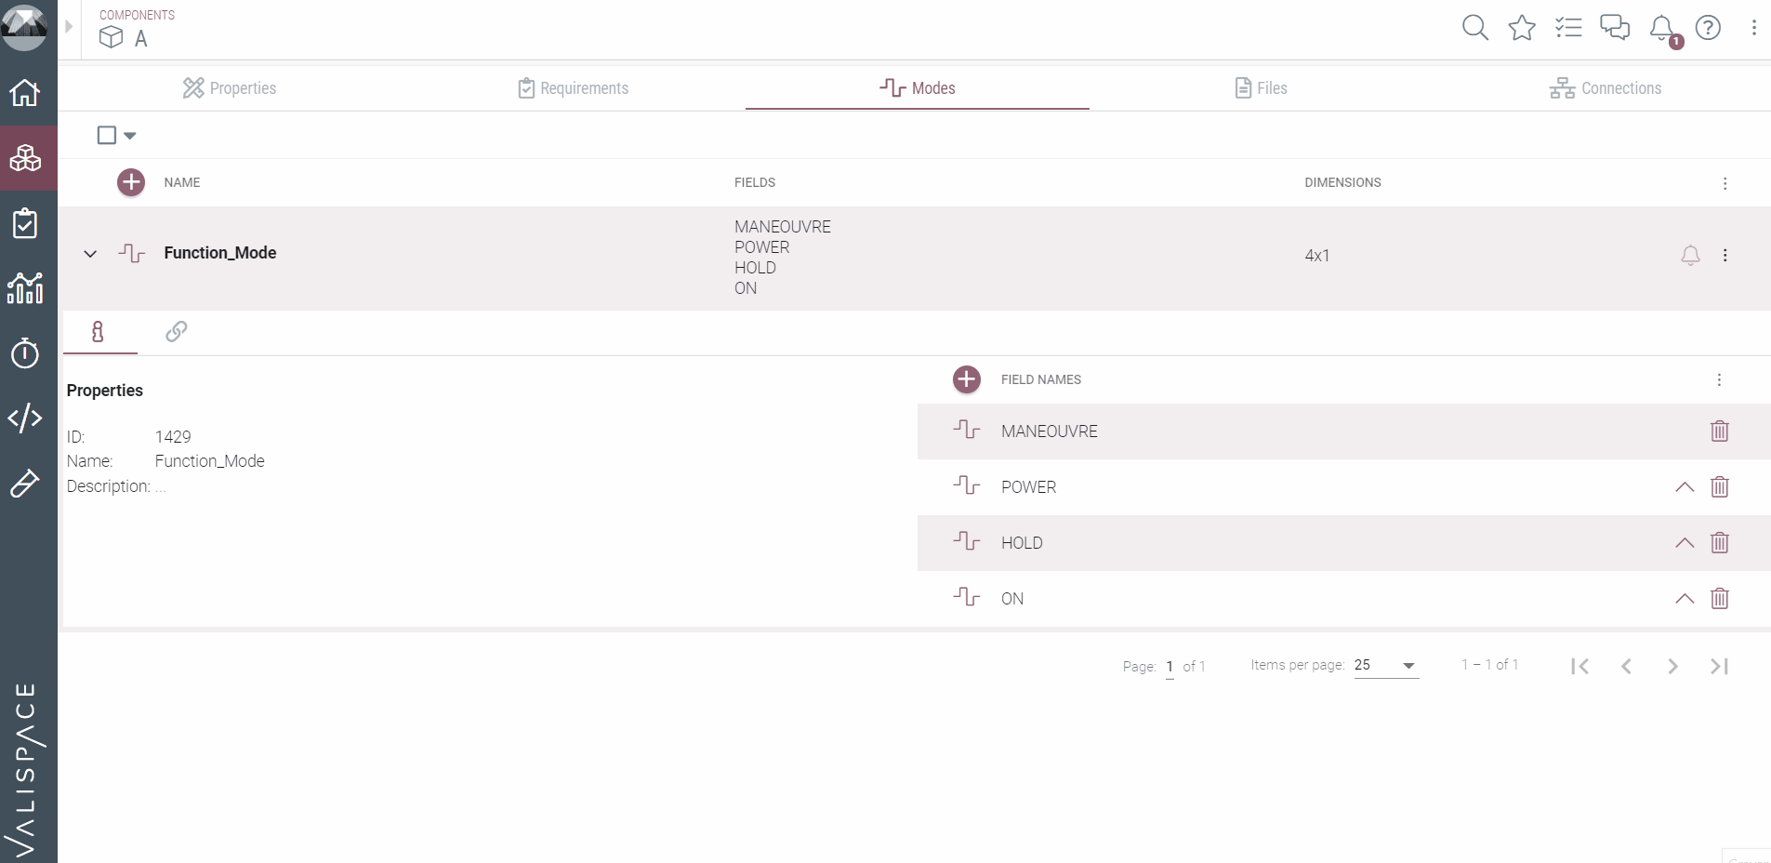
Task: Delete the MANEOUVRE field with trash icon
Action: pos(1719,431)
